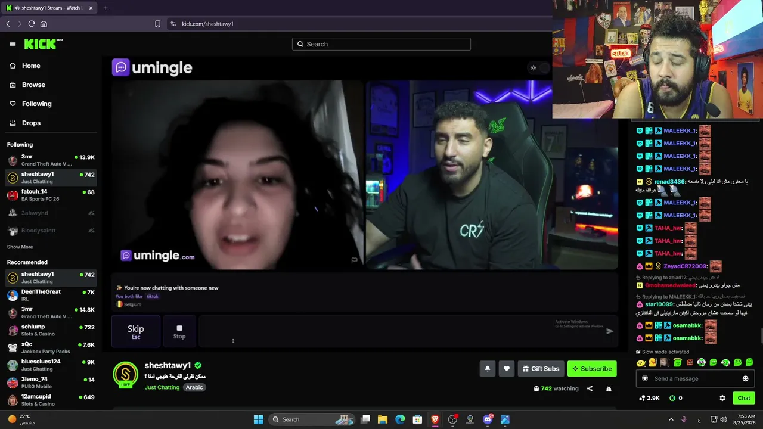This screenshot has height=429, width=763.
Task: Open 3lemo_74 PUBG Mobile channel
Action: pyautogui.click(x=51, y=382)
